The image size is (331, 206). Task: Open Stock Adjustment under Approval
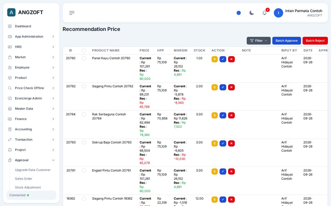coord(28,187)
